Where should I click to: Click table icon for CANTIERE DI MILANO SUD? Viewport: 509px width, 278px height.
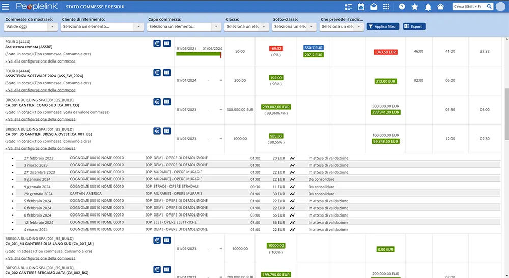[167, 240]
